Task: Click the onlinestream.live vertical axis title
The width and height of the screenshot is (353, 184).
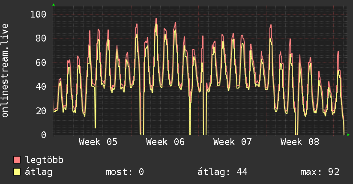Action: click(5, 71)
